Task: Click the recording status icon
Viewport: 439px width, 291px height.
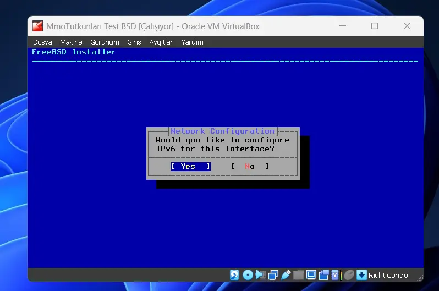Action: pos(323,275)
